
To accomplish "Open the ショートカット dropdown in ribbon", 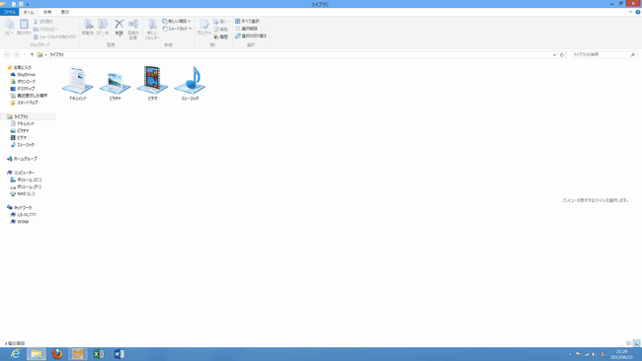I will 177,29.
